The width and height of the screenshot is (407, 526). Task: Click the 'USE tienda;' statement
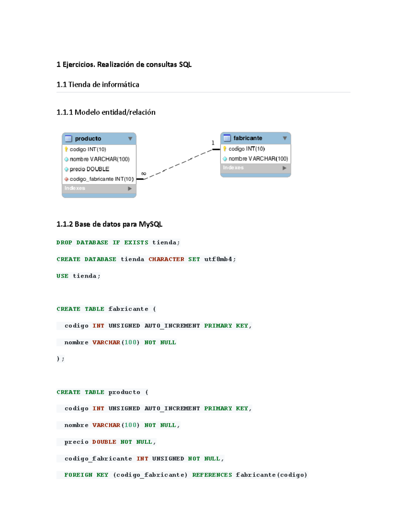(78, 275)
